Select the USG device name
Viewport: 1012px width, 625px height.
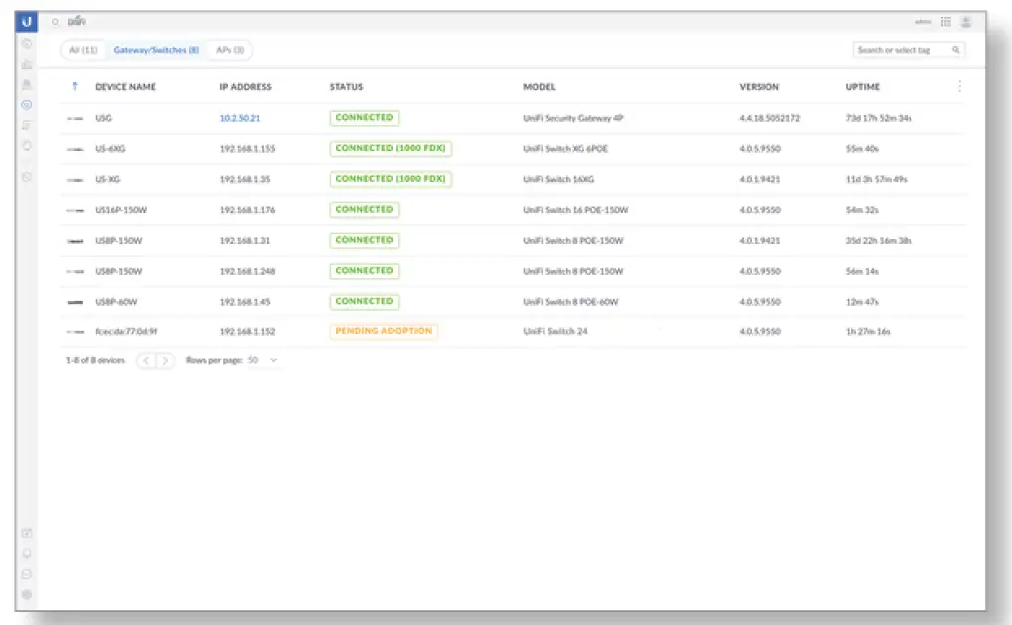click(x=103, y=118)
